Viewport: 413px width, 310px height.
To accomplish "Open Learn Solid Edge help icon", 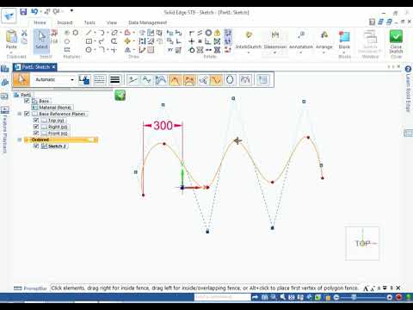I will point(408,69).
